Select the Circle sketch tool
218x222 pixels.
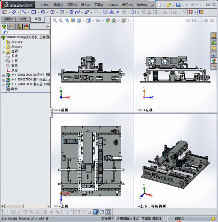point(52,12)
